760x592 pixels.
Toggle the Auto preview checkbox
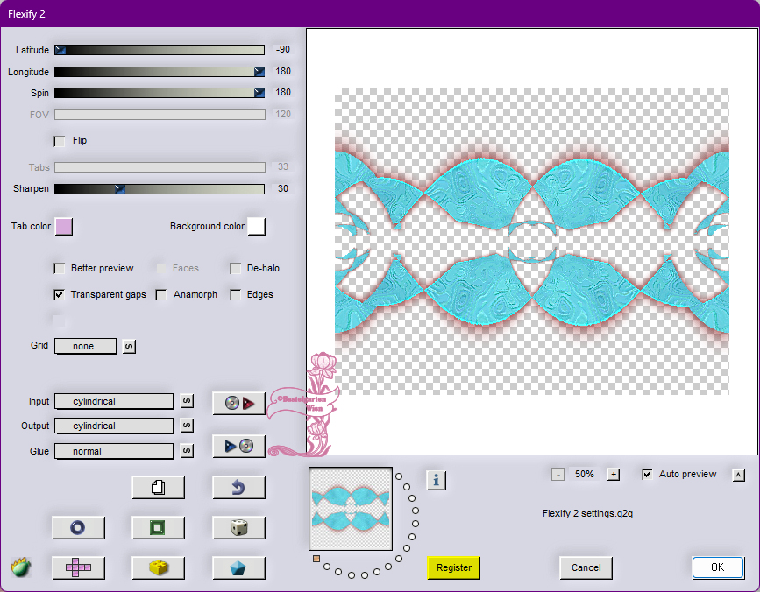coord(647,475)
